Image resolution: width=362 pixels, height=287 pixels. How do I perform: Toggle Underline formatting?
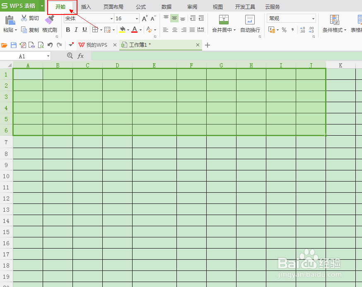[84, 30]
